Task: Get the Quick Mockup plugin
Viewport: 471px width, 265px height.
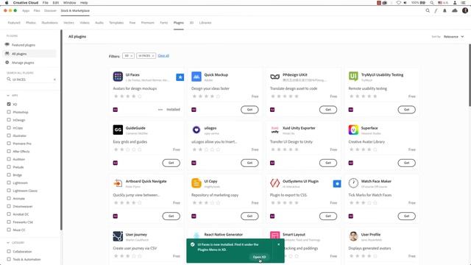Action: pos(249,110)
